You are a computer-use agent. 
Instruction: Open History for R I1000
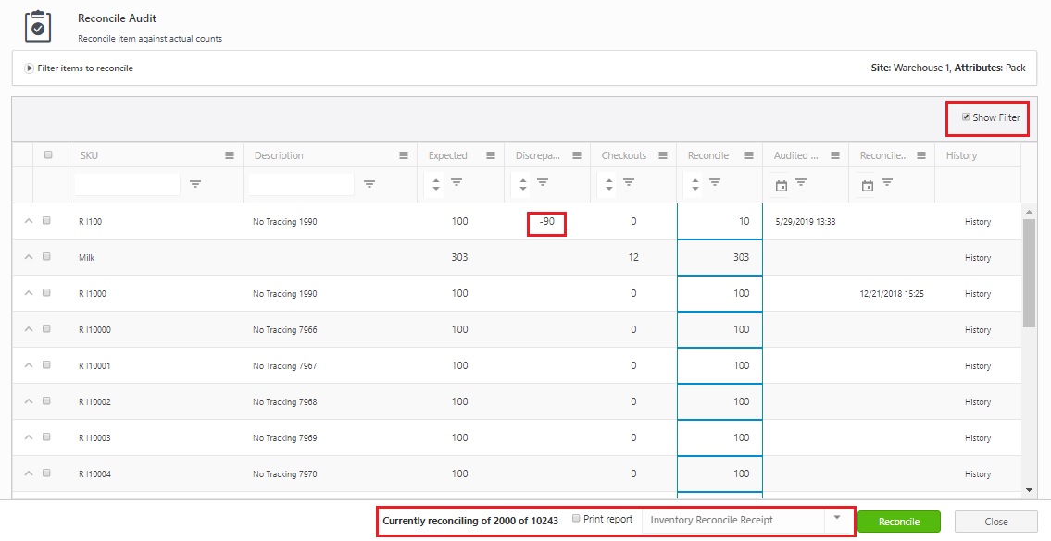point(978,294)
